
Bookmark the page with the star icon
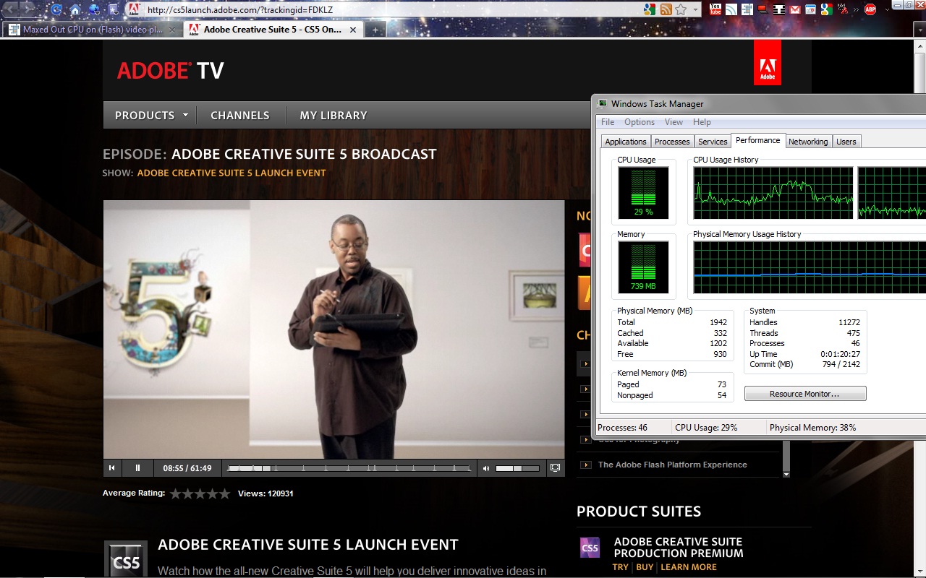(681, 9)
